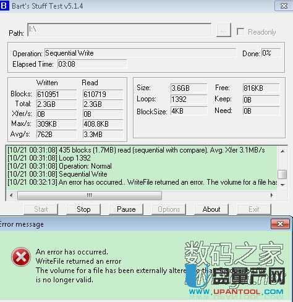Toggle the Readonly checkbox

pyautogui.click(x=240, y=31)
